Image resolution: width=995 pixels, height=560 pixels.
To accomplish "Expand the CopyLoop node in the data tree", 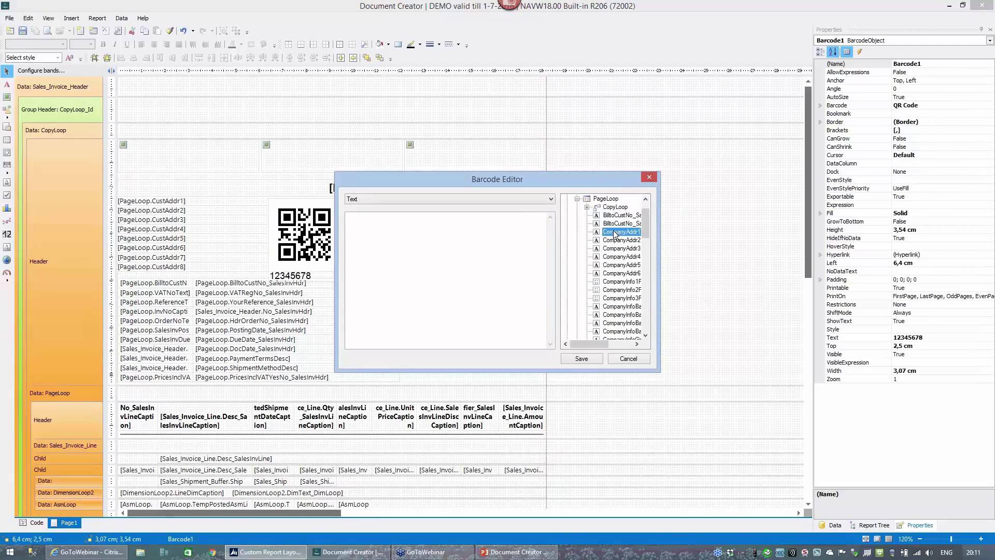I will point(586,207).
